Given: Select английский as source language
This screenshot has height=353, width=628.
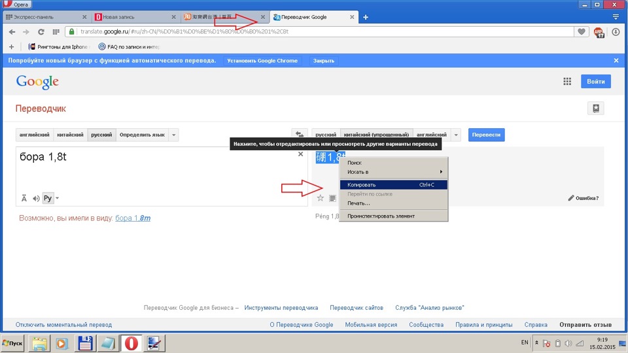Looking at the screenshot, I should point(35,135).
